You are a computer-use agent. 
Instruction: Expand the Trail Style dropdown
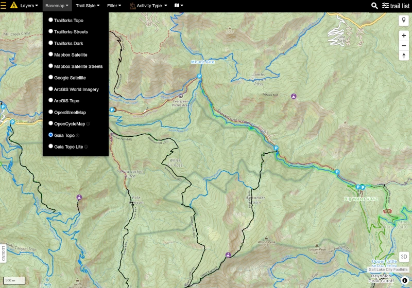(x=88, y=6)
